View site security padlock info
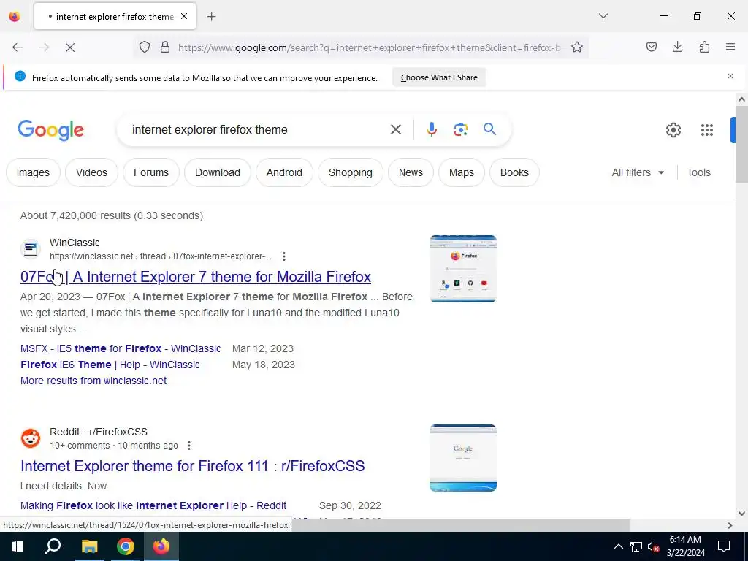Screen dimensions: 748x561 (165, 47)
